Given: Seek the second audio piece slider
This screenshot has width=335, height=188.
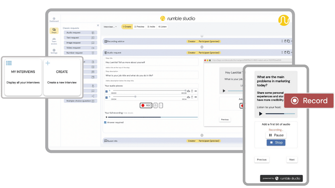Looking at the screenshot, I should click(149, 97).
